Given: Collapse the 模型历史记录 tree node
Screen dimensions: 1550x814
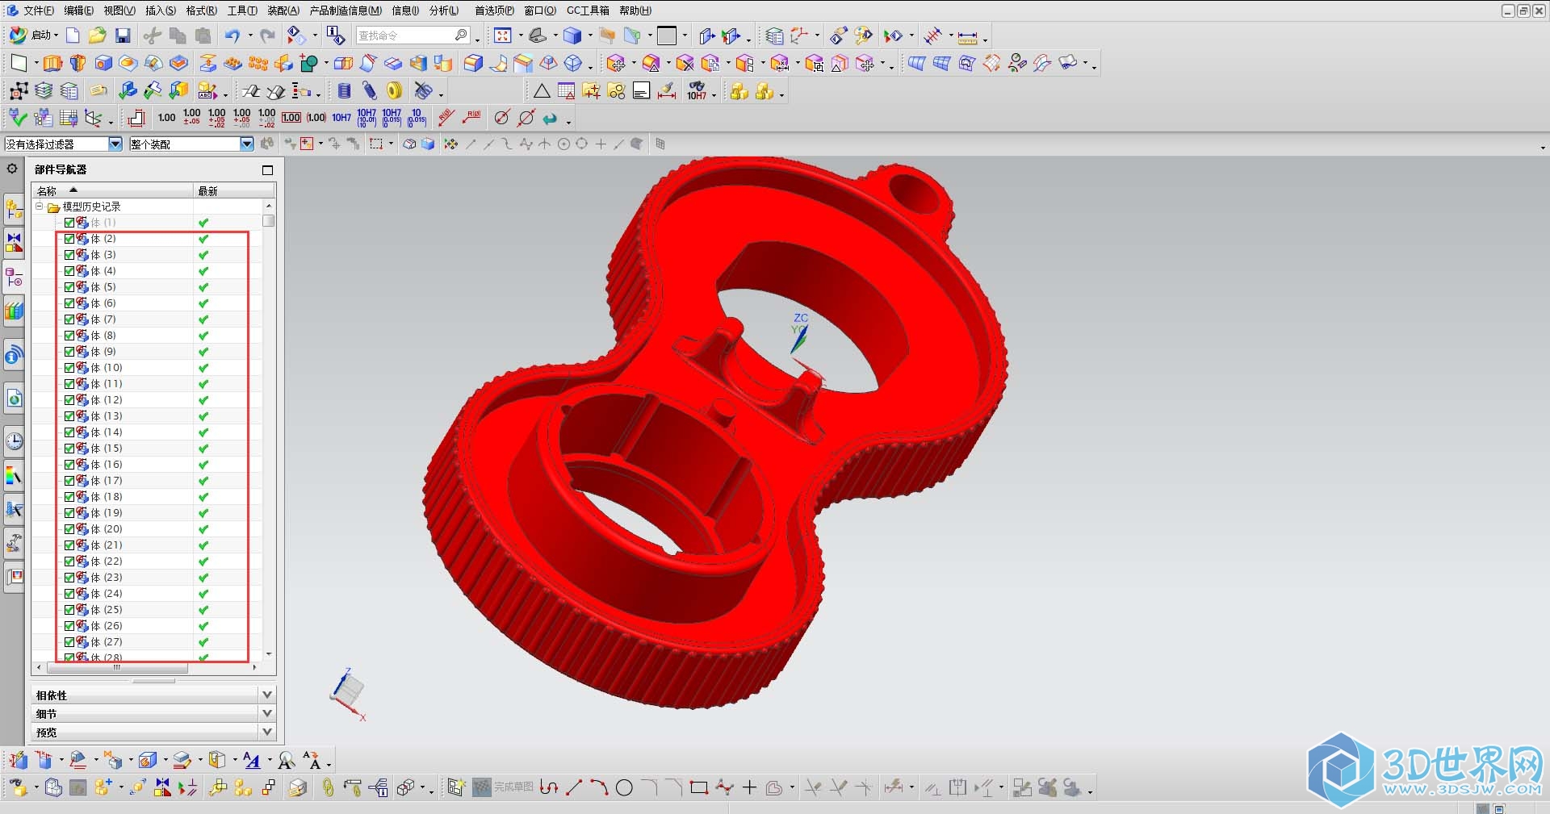Looking at the screenshot, I should coord(40,207).
